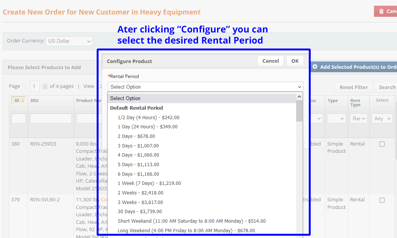Select 1/2 Day (4 Hours) rental option

tap(148, 118)
